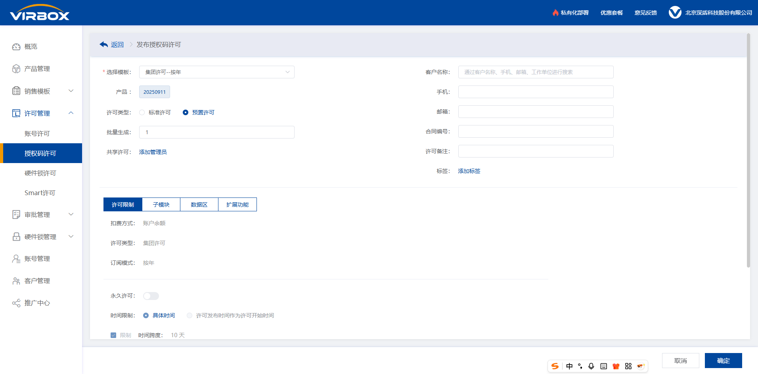Click the 返回 back arrow icon
The width and height of the screenshot is (758, 374).
104,44
